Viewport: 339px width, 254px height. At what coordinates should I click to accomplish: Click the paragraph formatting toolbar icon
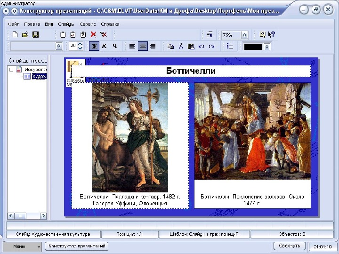[210, 34]
